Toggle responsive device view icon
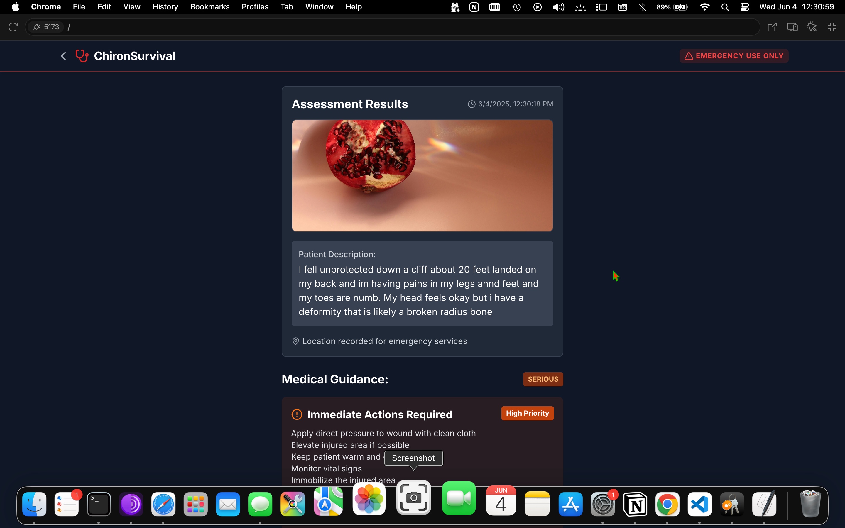The image size is (845, 528). (x=792, y=27)
